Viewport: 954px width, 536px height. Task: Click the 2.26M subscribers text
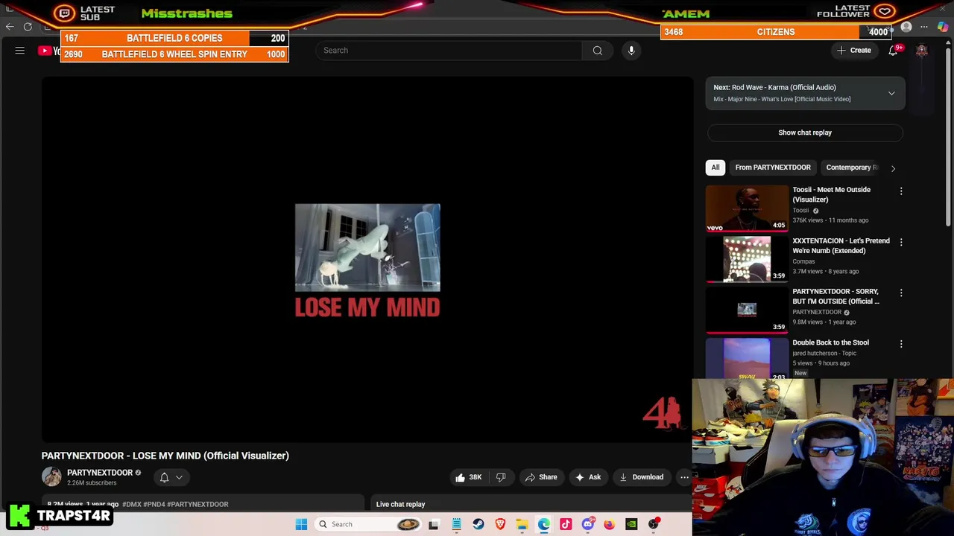(x=92, y=483)
